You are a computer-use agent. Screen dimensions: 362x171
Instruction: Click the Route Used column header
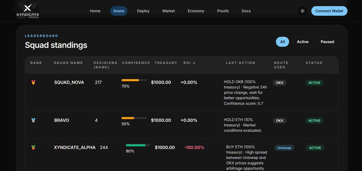point(281,65)
